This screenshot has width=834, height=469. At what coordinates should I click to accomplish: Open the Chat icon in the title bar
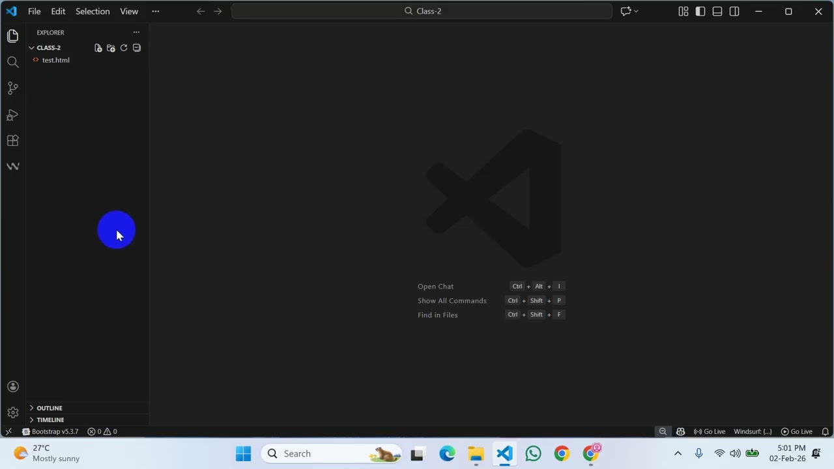tap(625, 11)
